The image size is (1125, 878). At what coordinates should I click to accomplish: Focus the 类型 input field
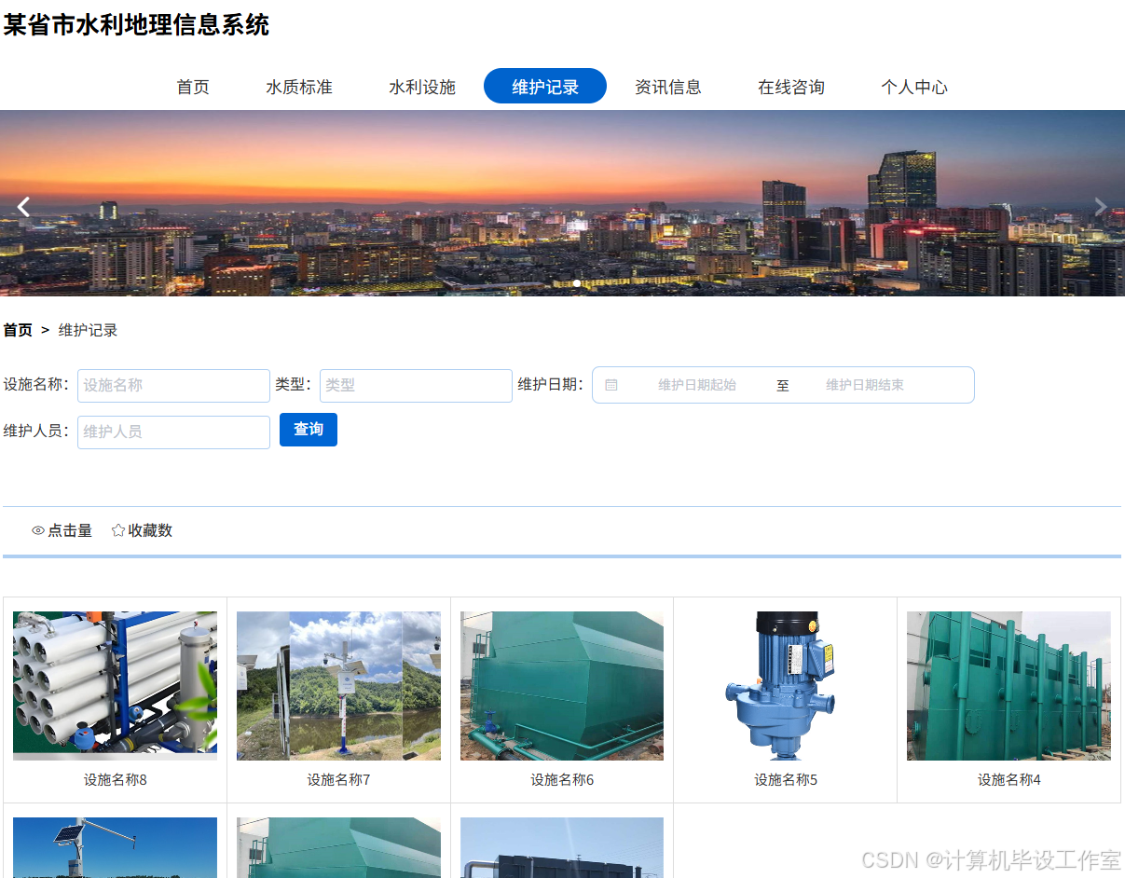[x=416, y=386]
